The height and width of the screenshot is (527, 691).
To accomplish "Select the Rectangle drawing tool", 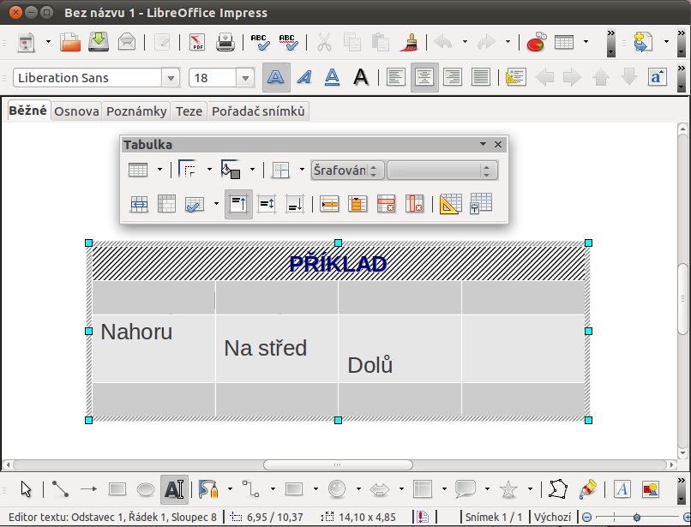I will [x=117, y=489].
